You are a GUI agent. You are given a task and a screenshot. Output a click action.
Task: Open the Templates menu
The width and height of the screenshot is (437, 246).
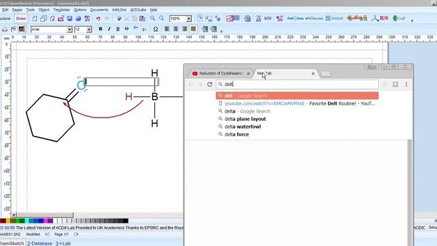point(61,10)
